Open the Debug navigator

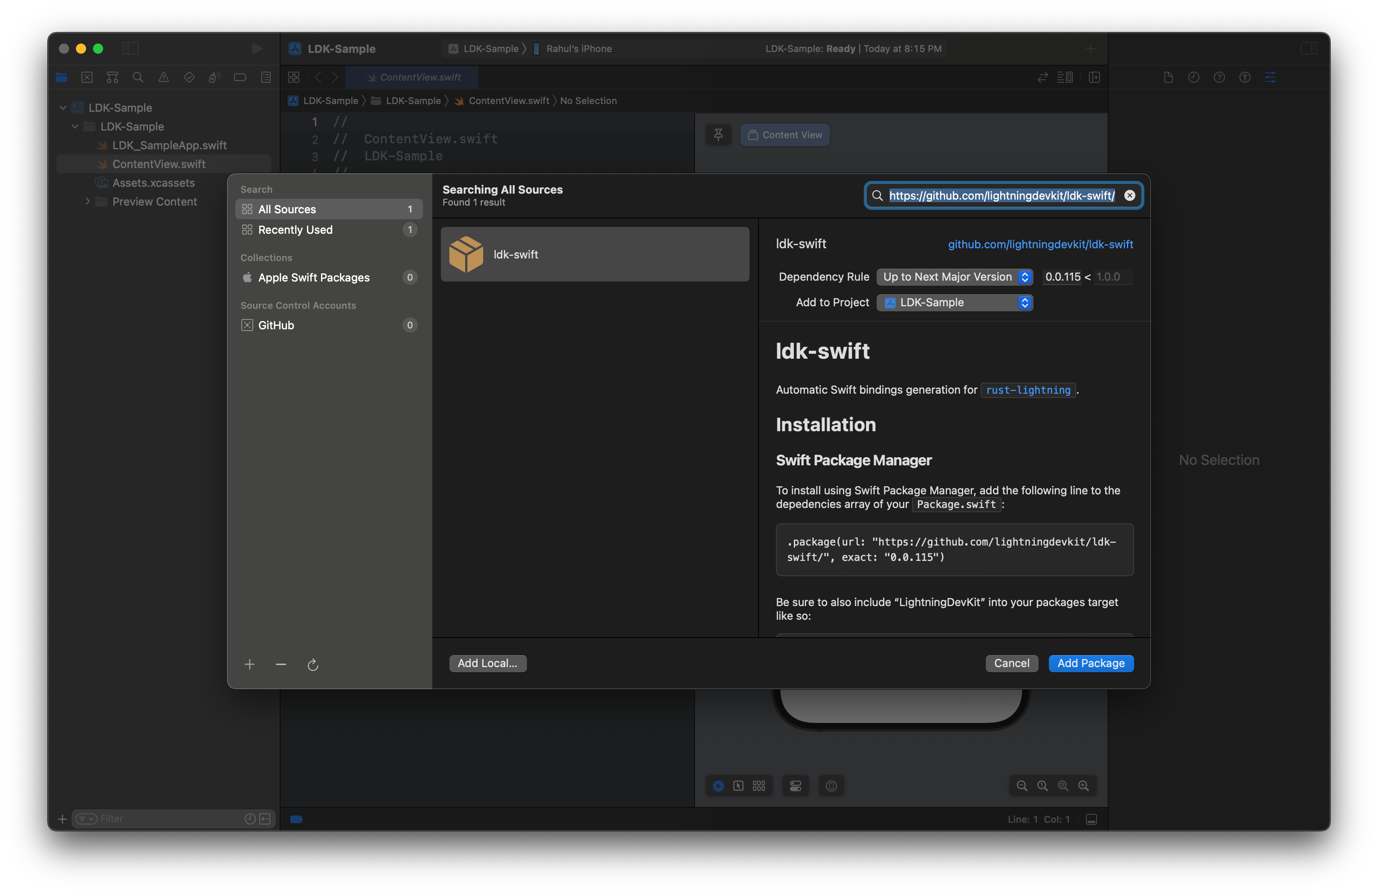tap(215, 77)
